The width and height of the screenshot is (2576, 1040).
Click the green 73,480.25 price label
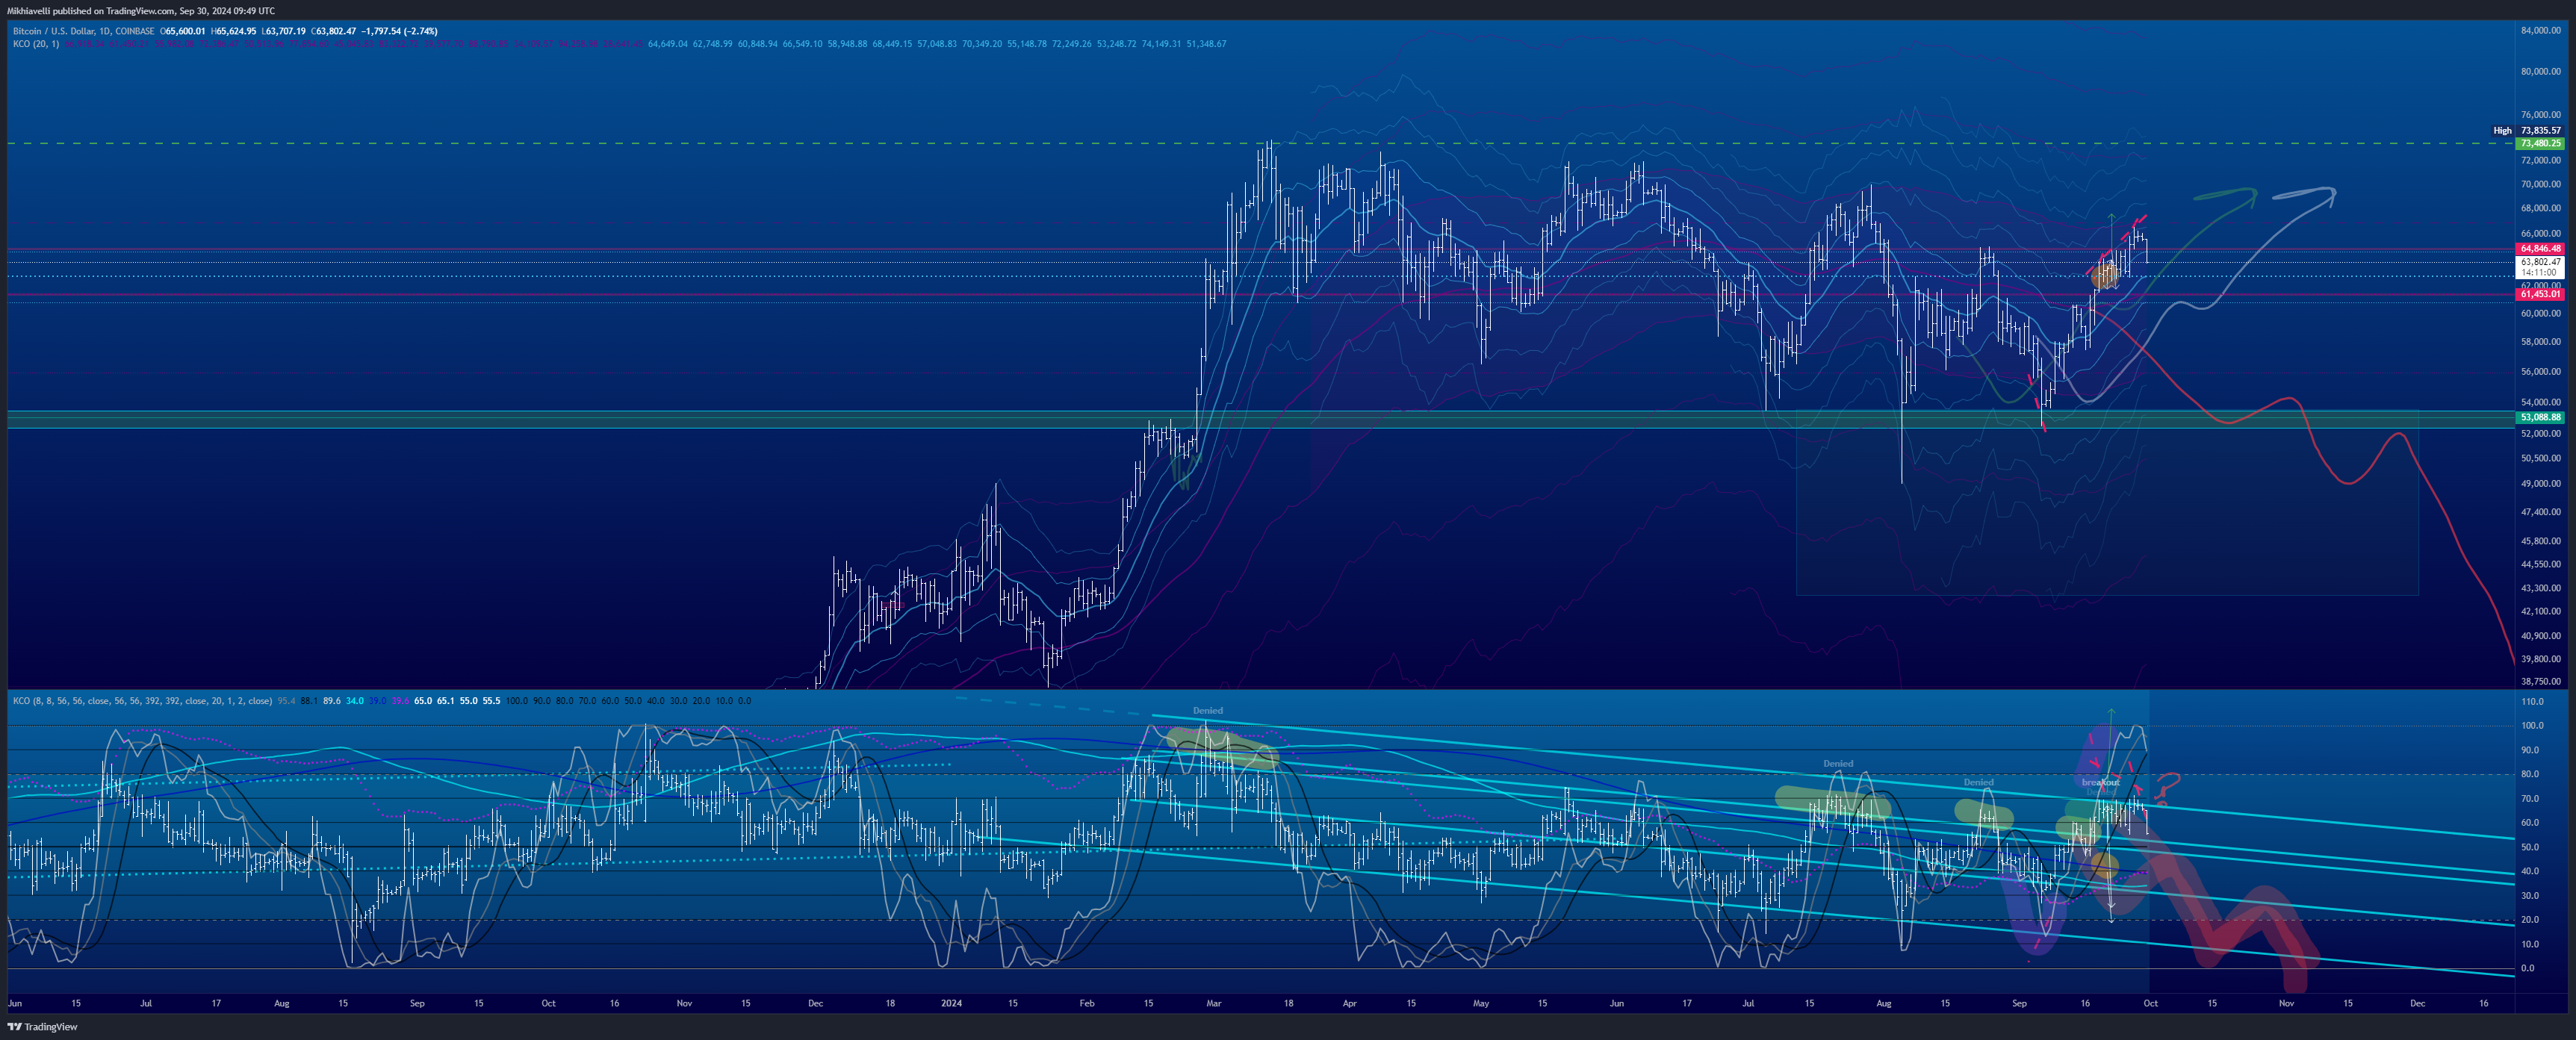point(2540,144)
